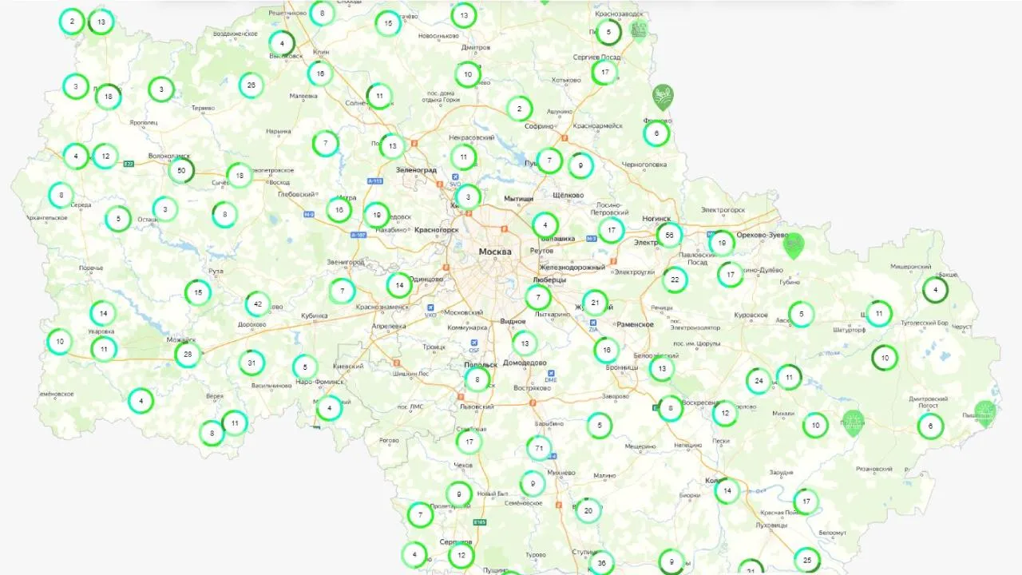The image size is (1022, 575).
Task: Open the 14 cluster near Одинцово
Action: pos(398,285)
